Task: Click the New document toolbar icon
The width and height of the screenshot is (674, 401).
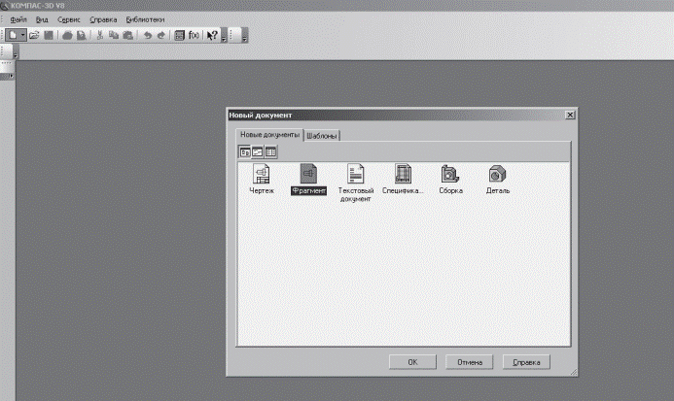Action: [x=13, y=35]
